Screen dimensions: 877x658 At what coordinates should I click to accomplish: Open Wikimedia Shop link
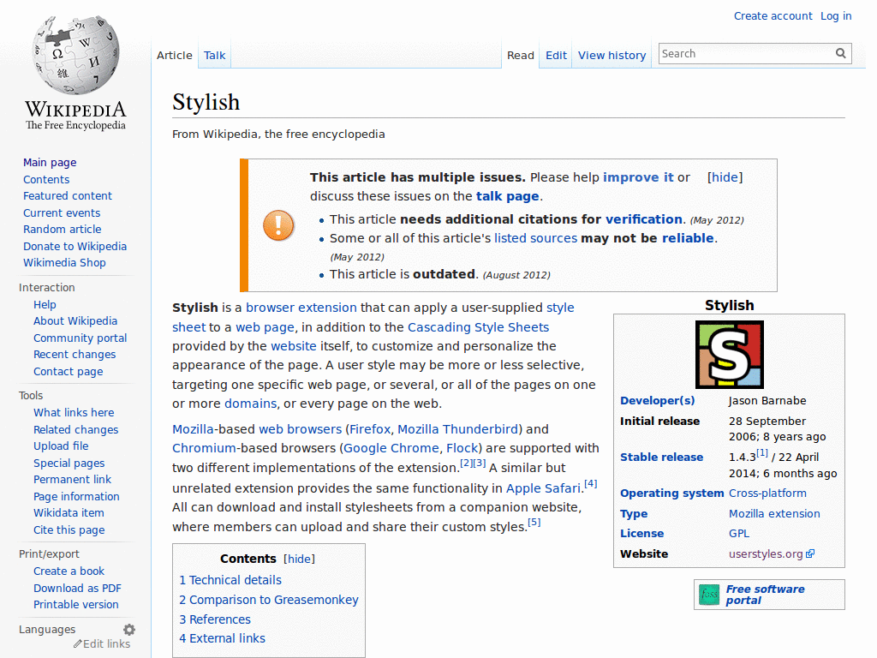(64, 263)
